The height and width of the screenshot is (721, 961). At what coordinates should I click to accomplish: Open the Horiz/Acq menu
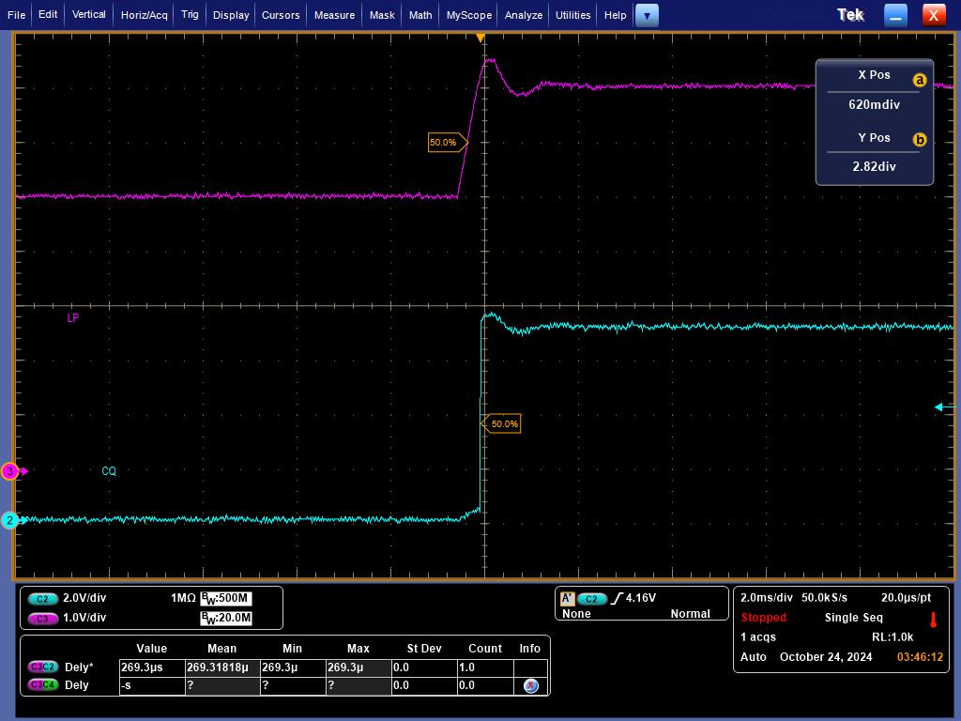[x=143, y=14]
